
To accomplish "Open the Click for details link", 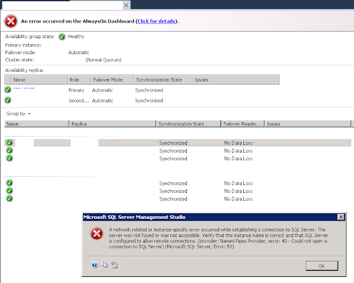I will (x=156, y=21).
